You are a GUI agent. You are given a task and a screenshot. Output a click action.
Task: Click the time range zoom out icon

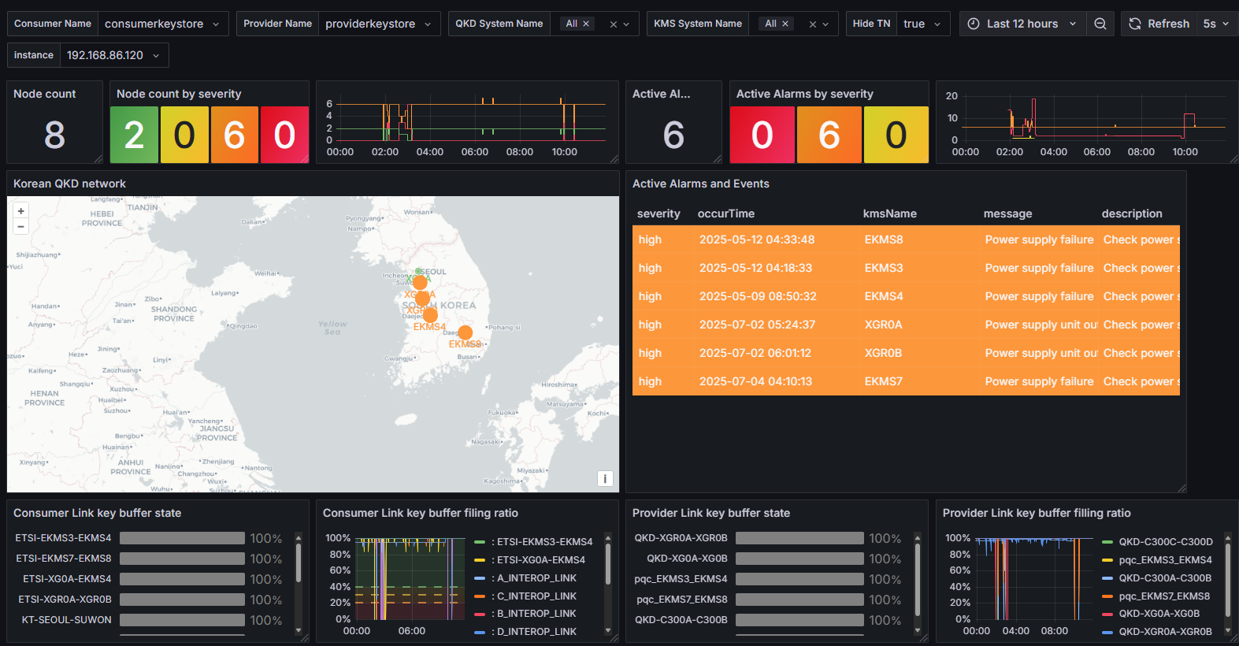[x=1100, y=24]
